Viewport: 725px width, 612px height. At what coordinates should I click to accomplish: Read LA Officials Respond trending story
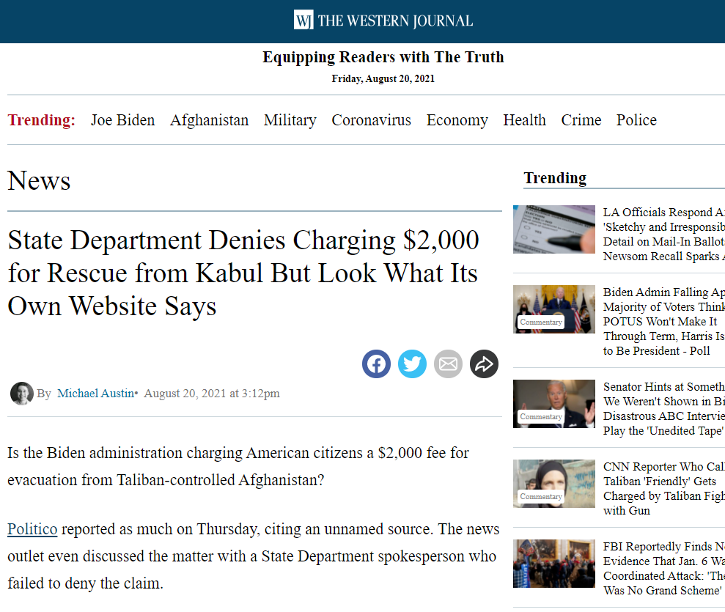click(x=664, y=234)
